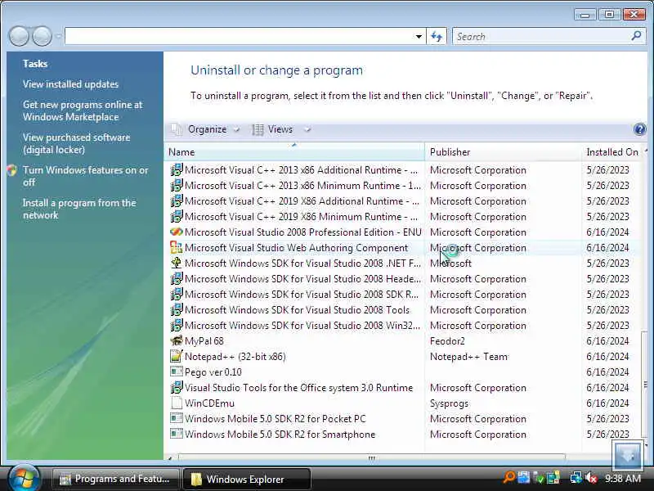
Task: Refresh the list using the address bar refresh button
Action: click(437, 36)
